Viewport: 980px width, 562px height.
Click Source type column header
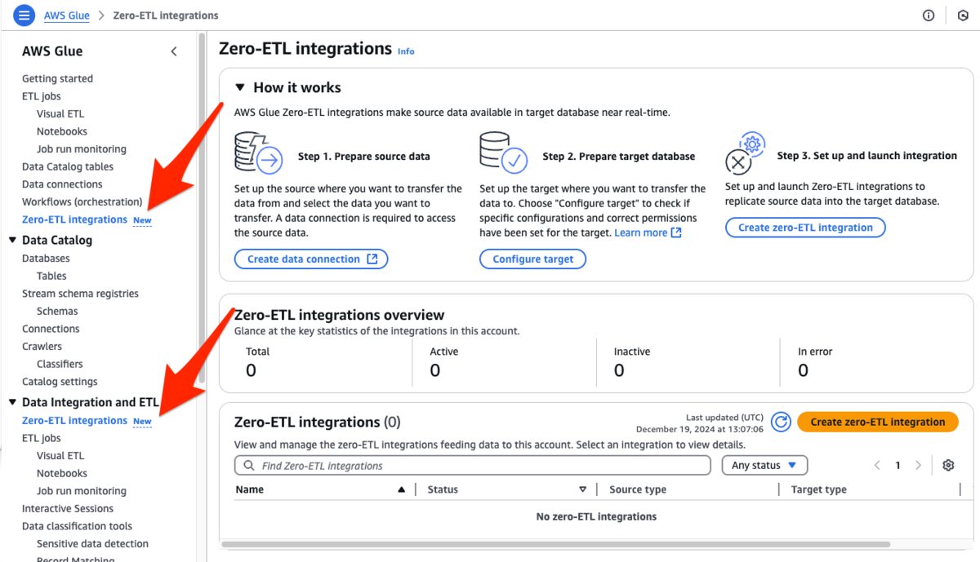point(638,489)
